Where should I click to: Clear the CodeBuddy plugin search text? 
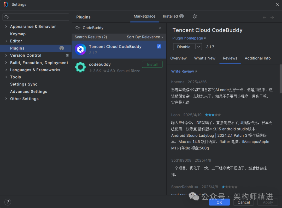[160, 28]
